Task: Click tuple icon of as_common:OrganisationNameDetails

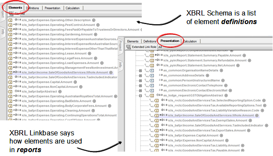Action: 152,70
